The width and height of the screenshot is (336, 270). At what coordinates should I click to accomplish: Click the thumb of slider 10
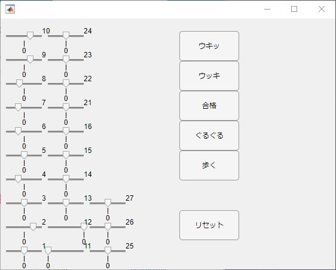(x=30, y=36)
